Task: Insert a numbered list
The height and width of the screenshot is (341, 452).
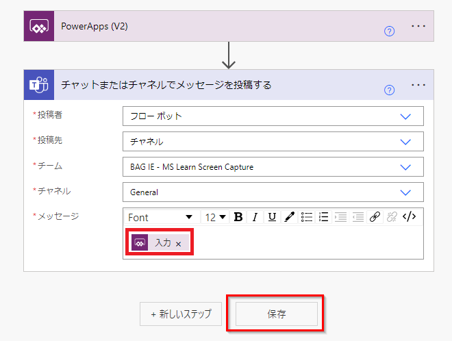Action: [x=323, y=217]
